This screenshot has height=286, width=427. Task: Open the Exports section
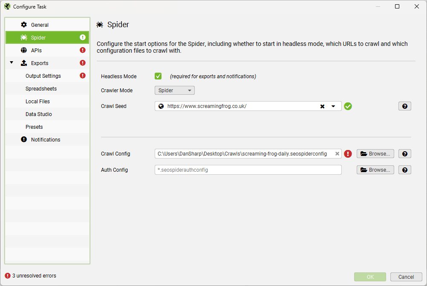coord(47,63)
